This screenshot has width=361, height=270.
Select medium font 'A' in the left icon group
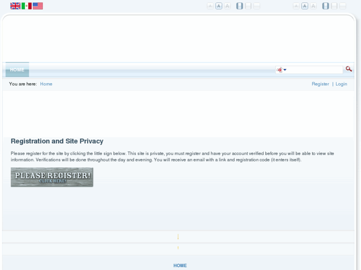click(x=218, y=6)
